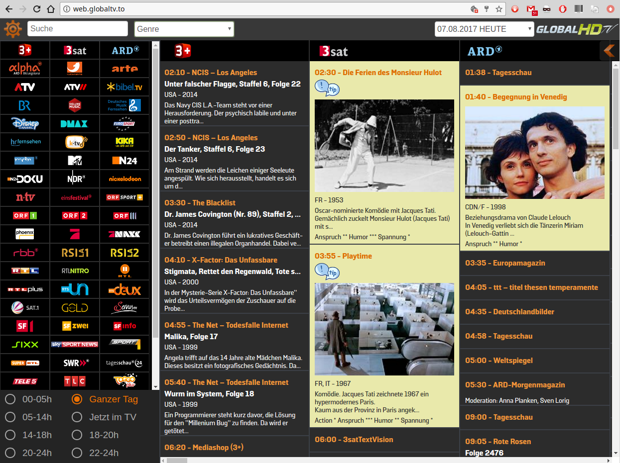The width and height of the screenshot is (620, 463).
Task: Choose the ARD channel logo in the grid
Action: click(x=124, y=50)
